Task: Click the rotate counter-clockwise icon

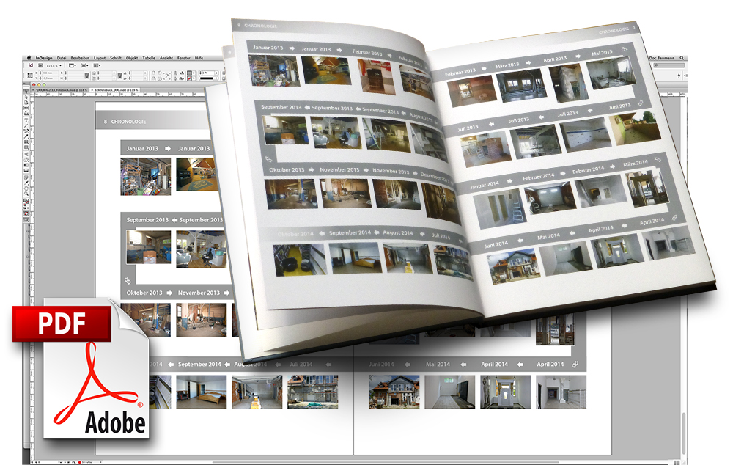Action: 159,73
